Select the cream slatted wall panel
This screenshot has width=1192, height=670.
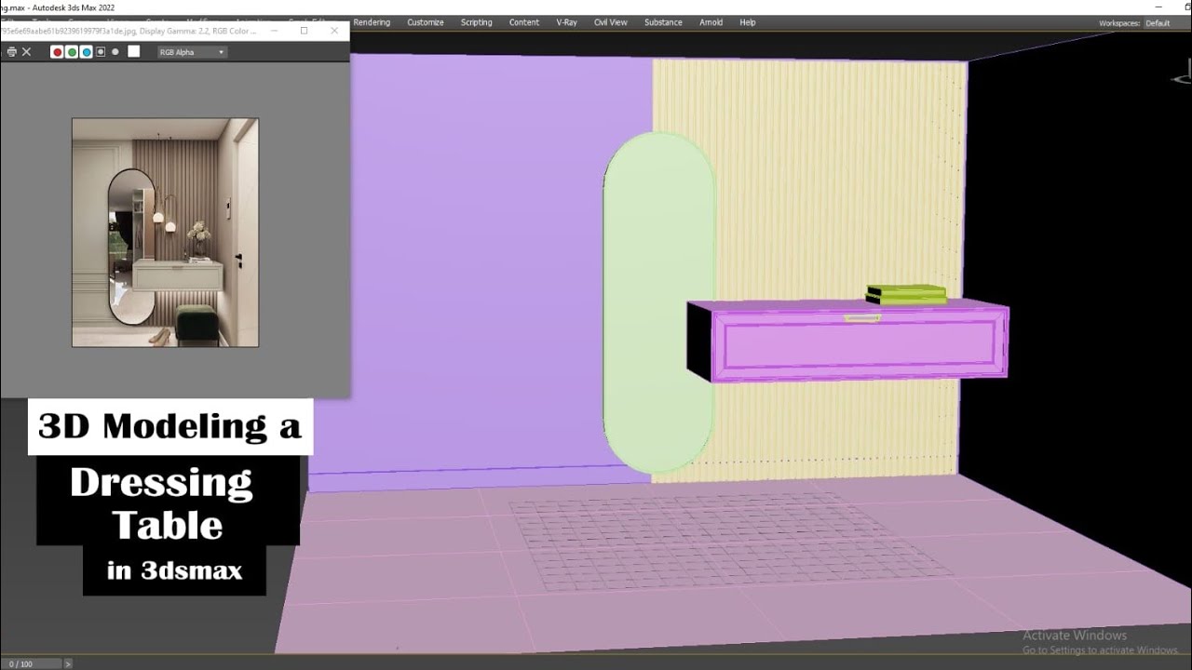[808, 270]
